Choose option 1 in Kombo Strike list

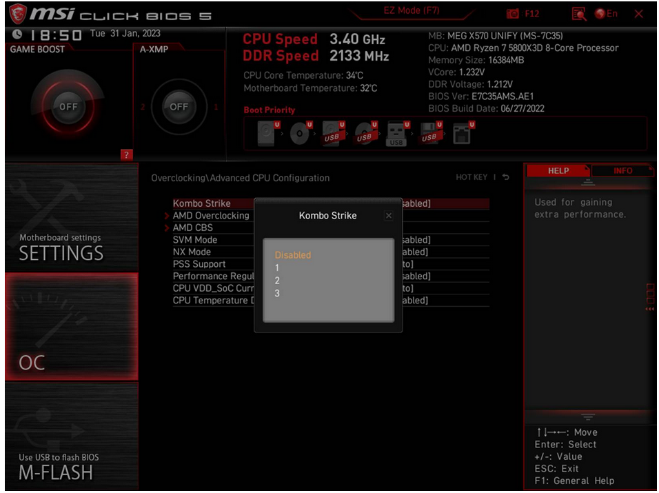(277, 268)
